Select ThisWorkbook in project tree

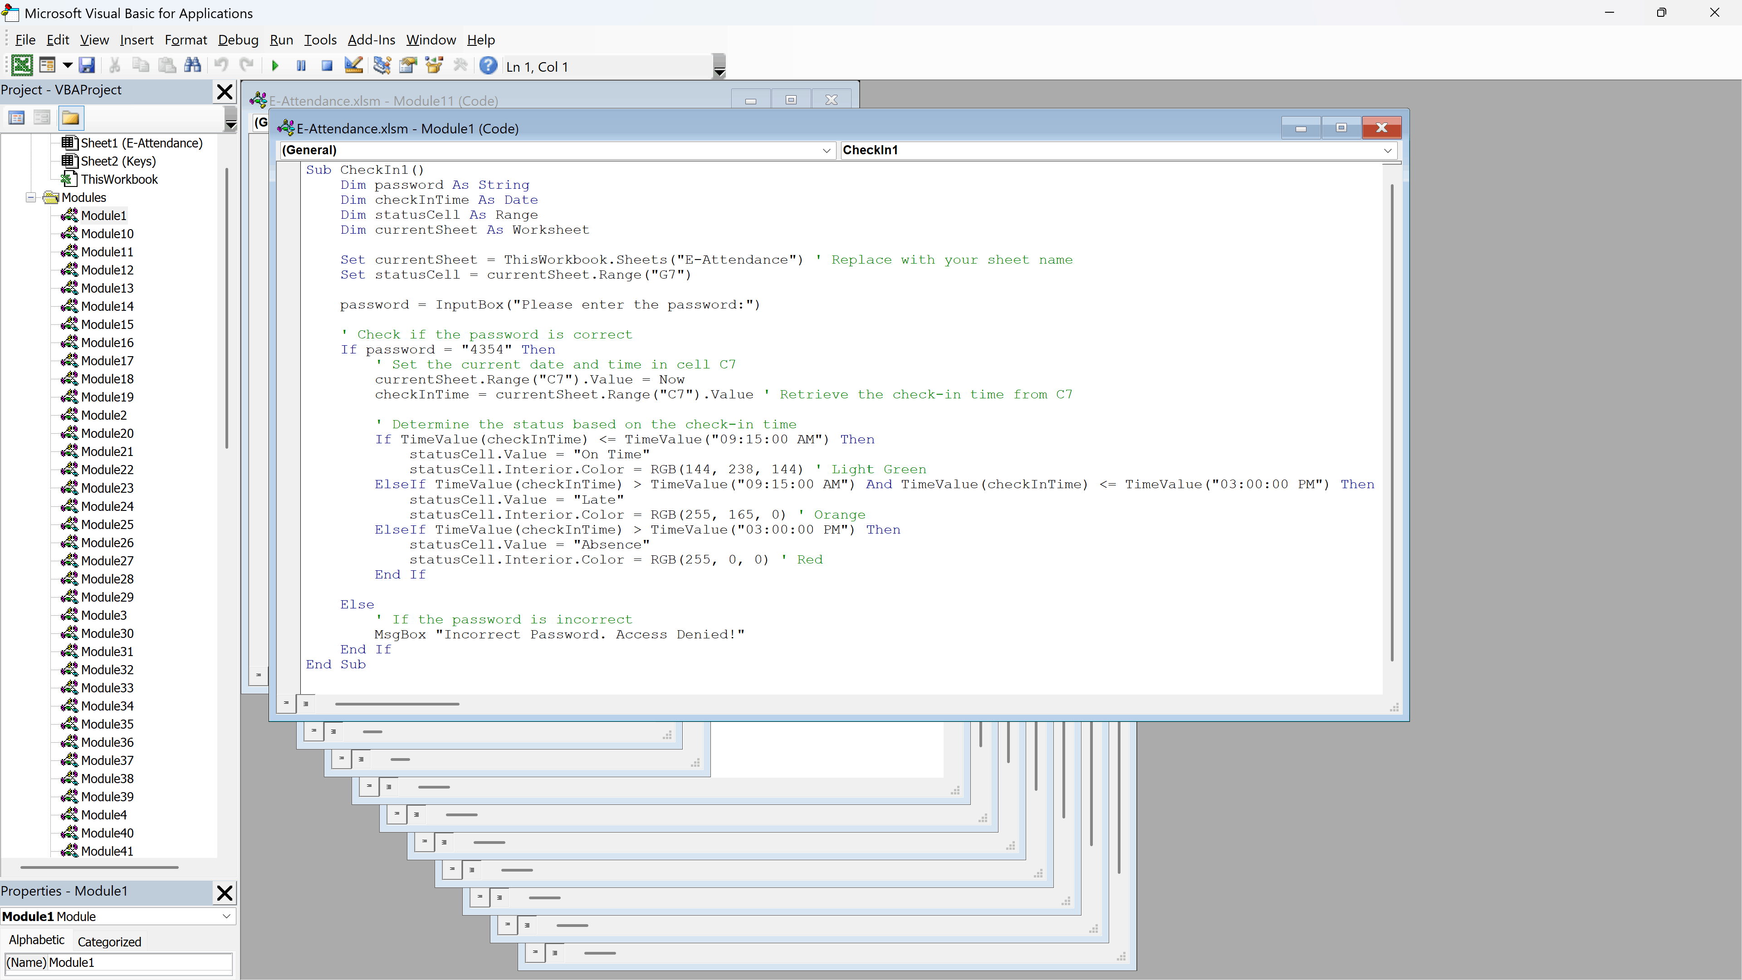click(x=119, y=179)
